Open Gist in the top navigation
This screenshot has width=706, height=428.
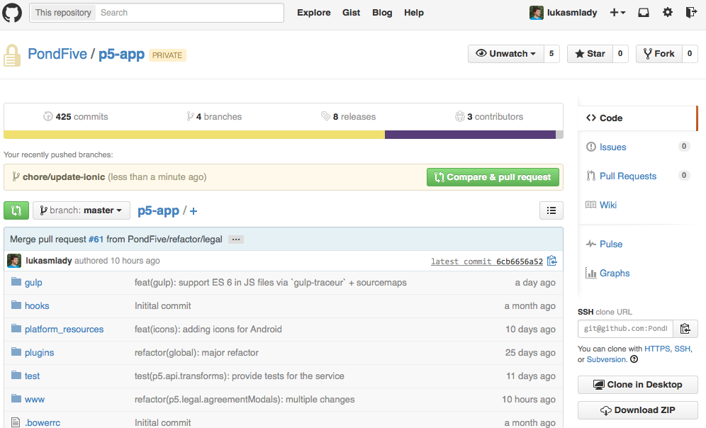pos(351,13)
